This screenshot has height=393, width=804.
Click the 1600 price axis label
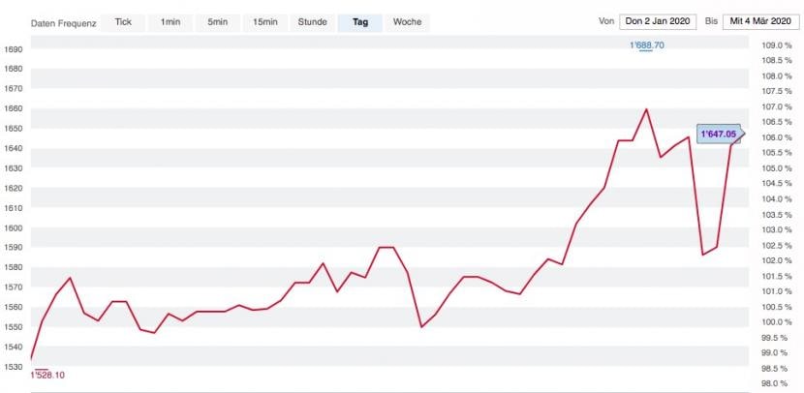click(x=12, y=228)
